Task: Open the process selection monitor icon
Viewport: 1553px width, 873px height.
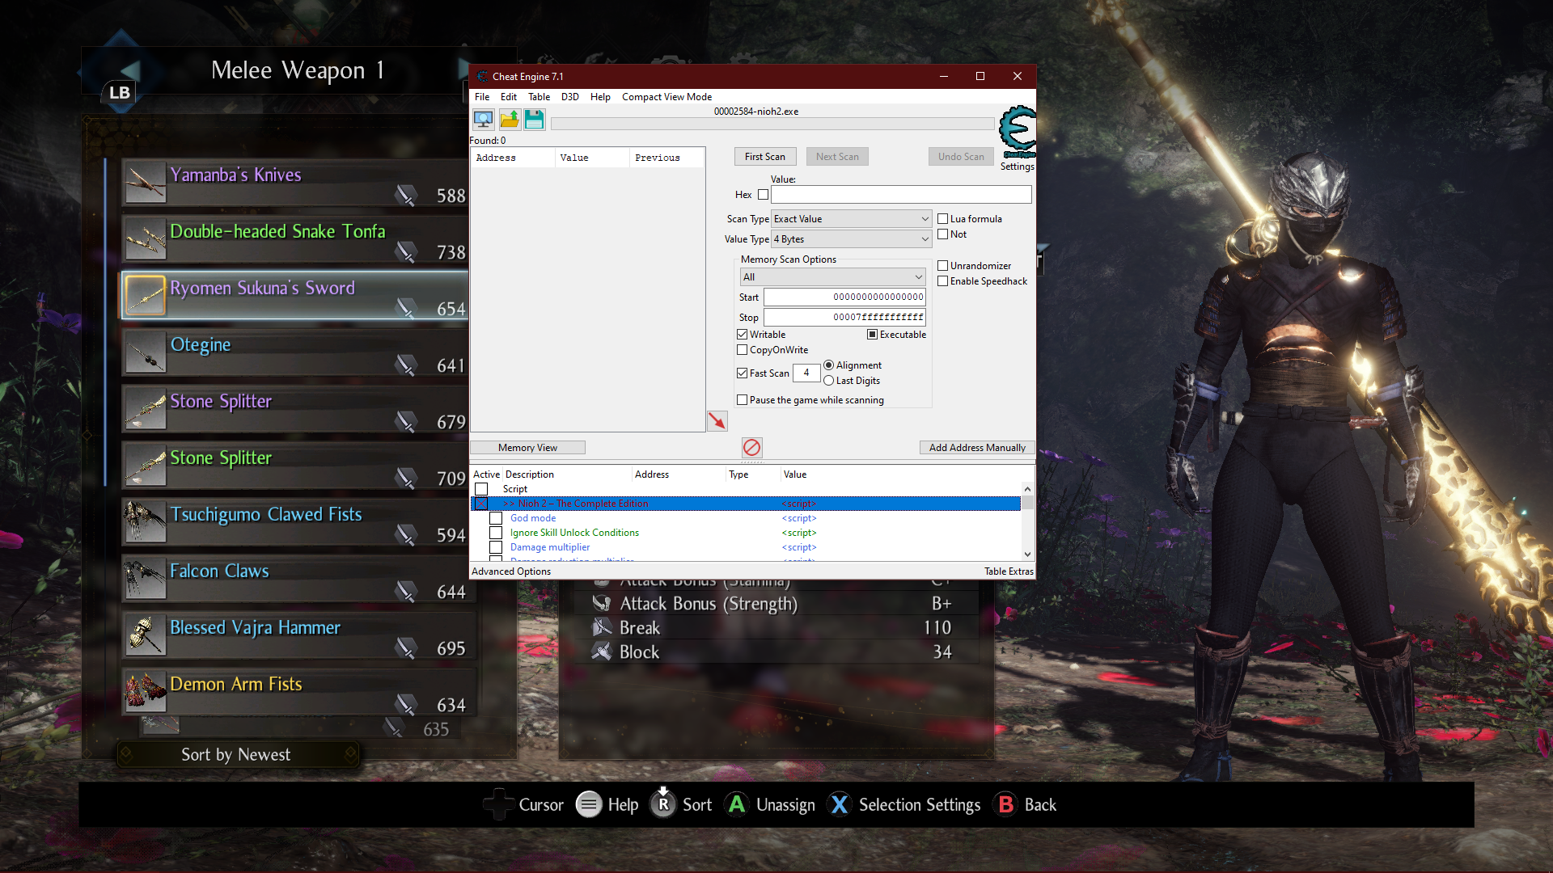Action: tap(484, 120)
